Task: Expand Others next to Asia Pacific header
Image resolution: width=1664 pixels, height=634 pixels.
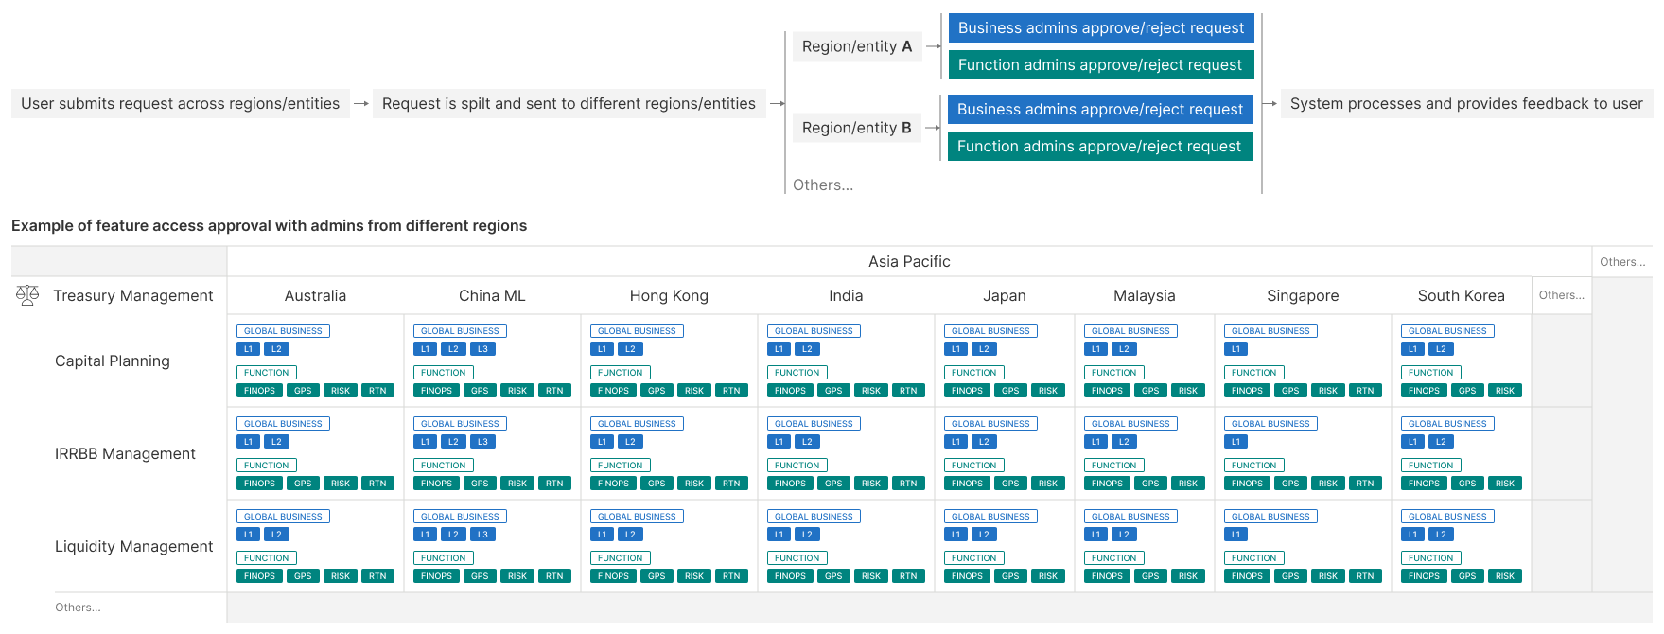Action: (x=1622, y=262)
